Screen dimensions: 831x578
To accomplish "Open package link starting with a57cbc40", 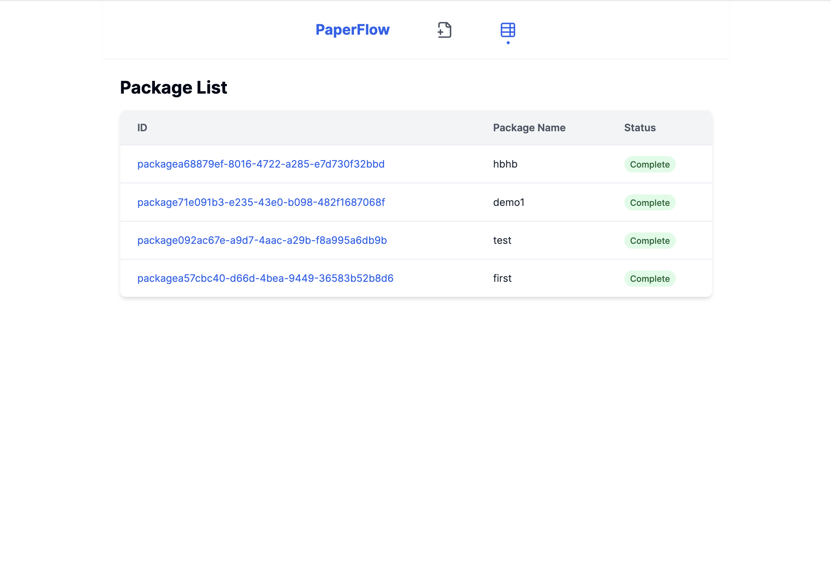I will tap(265, 278).
